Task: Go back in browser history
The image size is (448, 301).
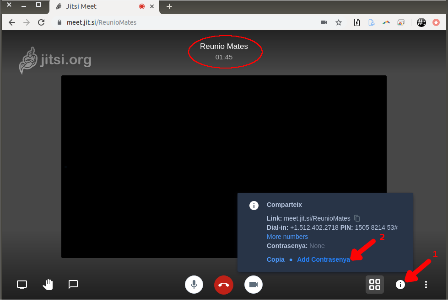Action: click(12, 22)
